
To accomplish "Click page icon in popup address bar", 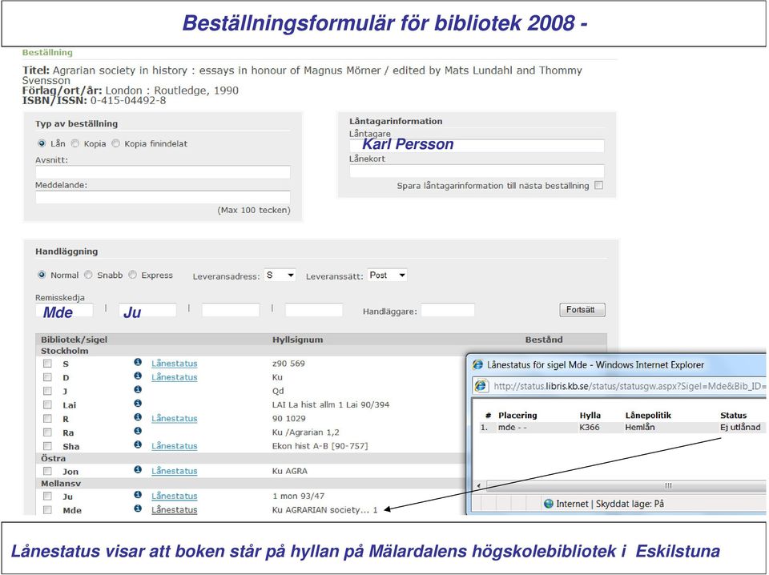I will (x=481, y=386).
